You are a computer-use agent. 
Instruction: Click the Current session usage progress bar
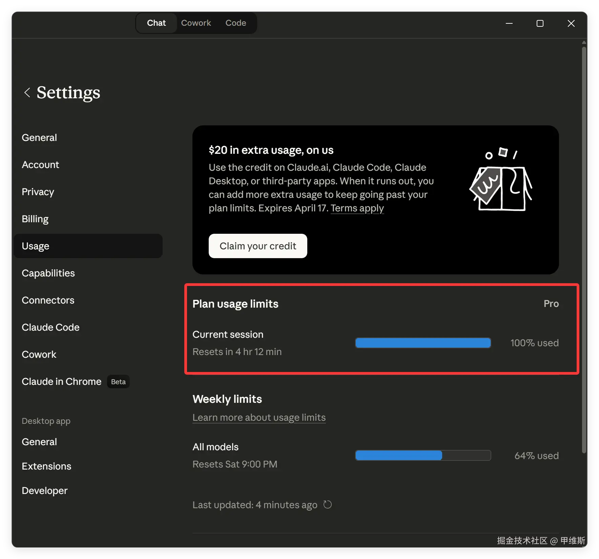[423, 343]
